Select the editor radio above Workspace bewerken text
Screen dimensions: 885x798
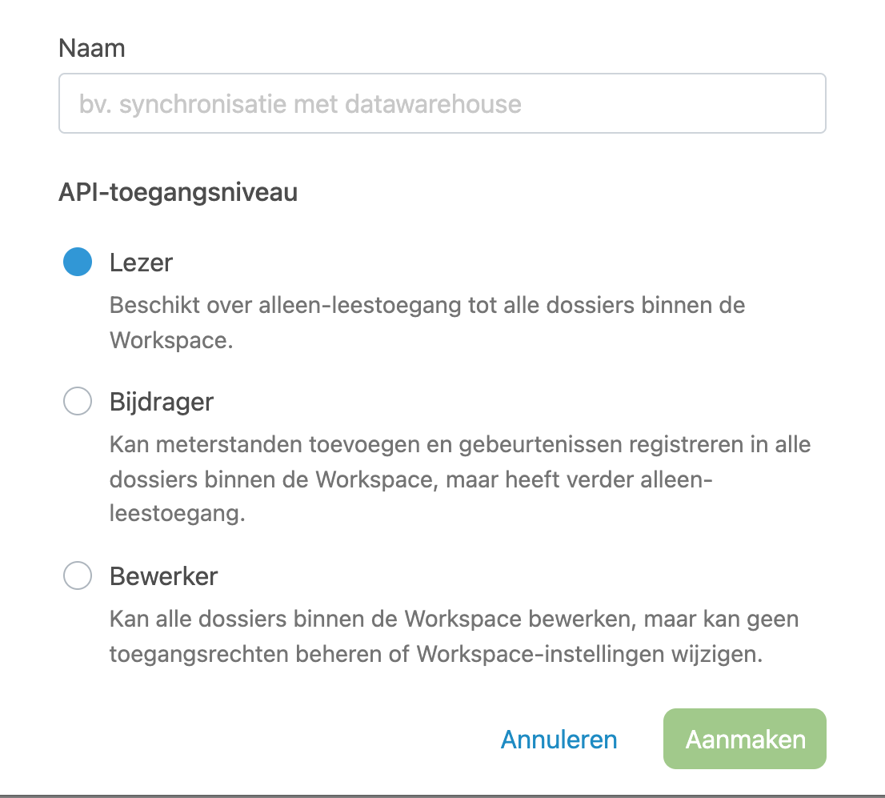pyautogui.click(x=78, y=575)
